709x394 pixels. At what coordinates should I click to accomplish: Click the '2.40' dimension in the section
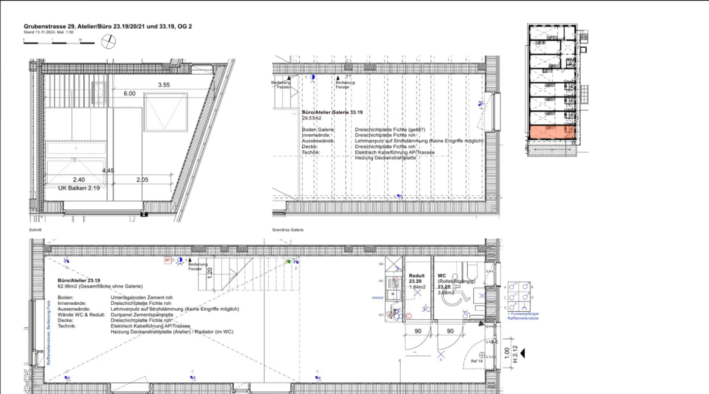[x=79, y=180]
